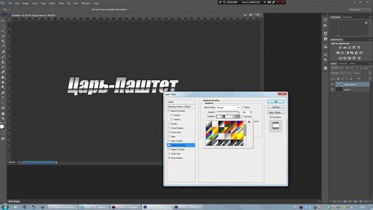
Task: Select the Pen tool
Action: 3,93
